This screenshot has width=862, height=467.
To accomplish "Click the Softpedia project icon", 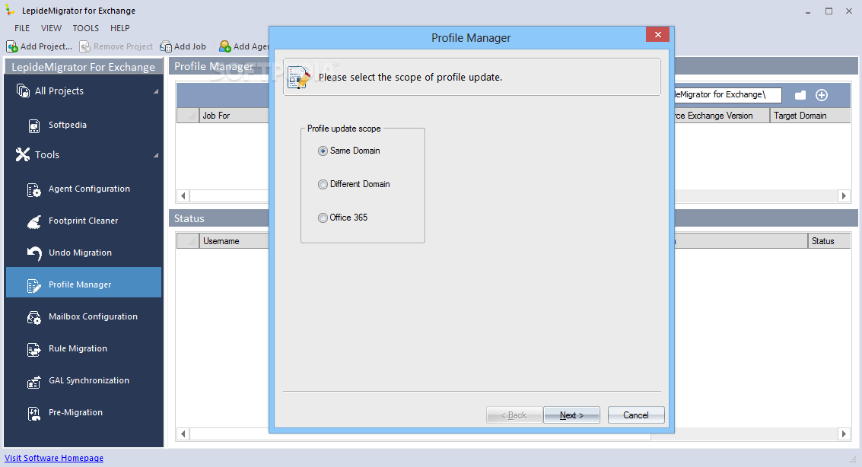I will point(34,125).
